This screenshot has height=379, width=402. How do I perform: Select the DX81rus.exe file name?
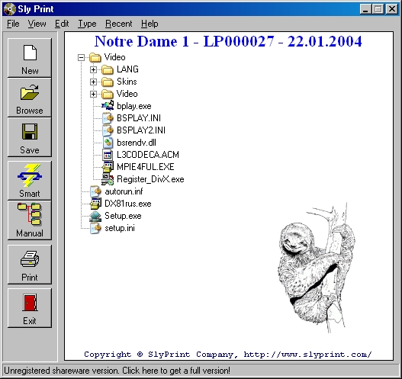click(128, 204)
